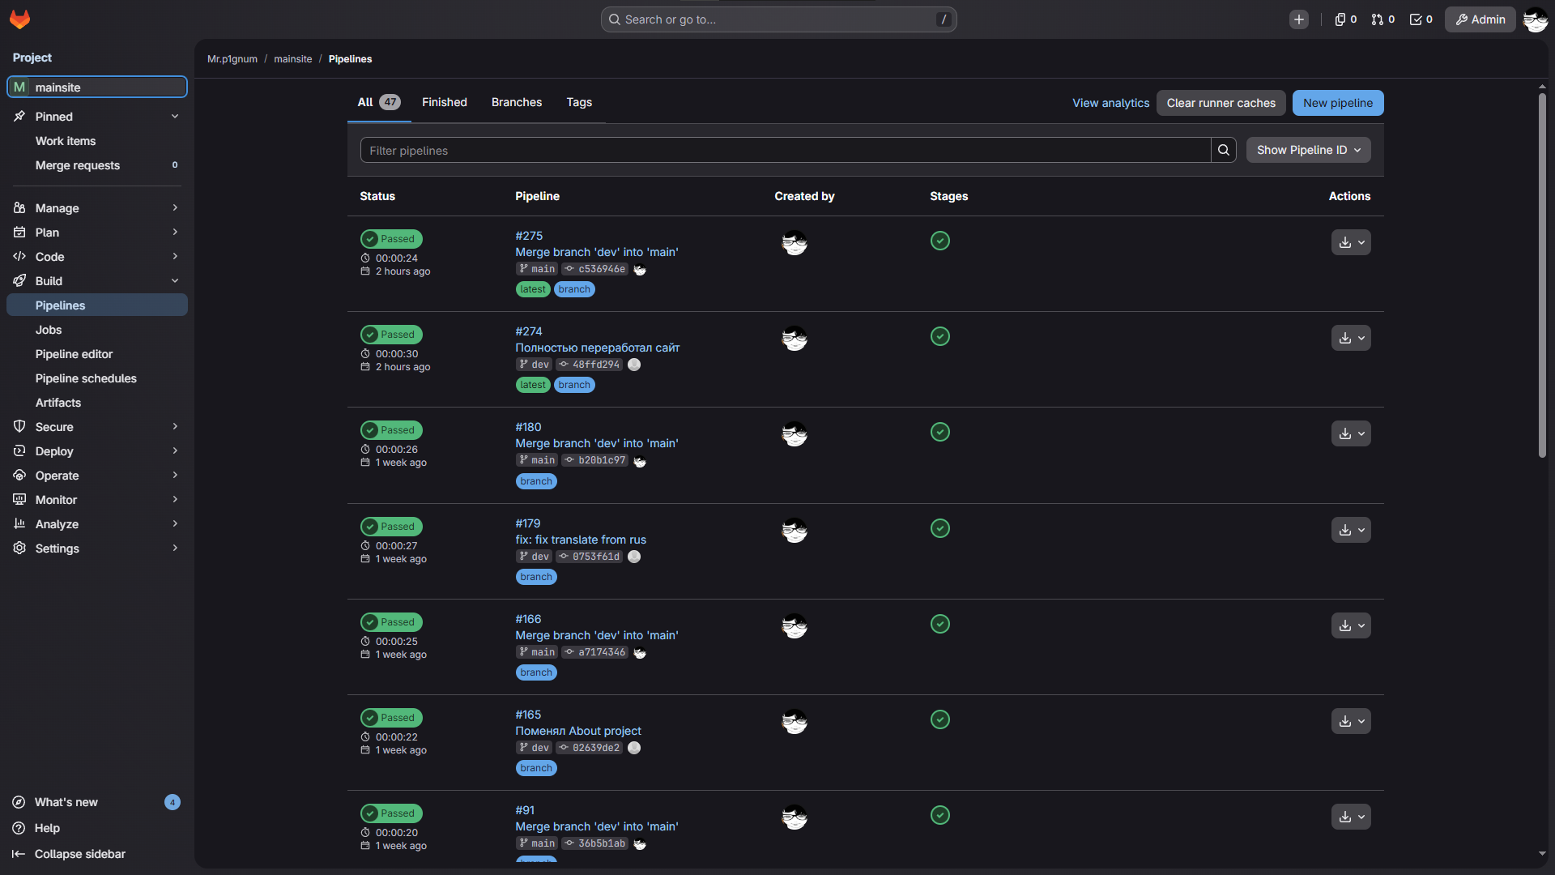
Task: Click creator avatar for pipeline #180
Action: point(795,434)
